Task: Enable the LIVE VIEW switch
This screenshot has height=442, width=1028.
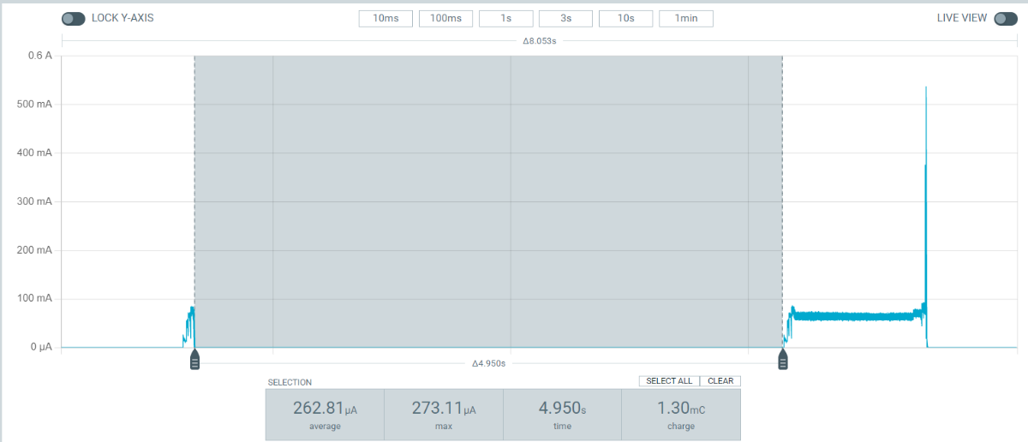Action: tap(1005, 19)
